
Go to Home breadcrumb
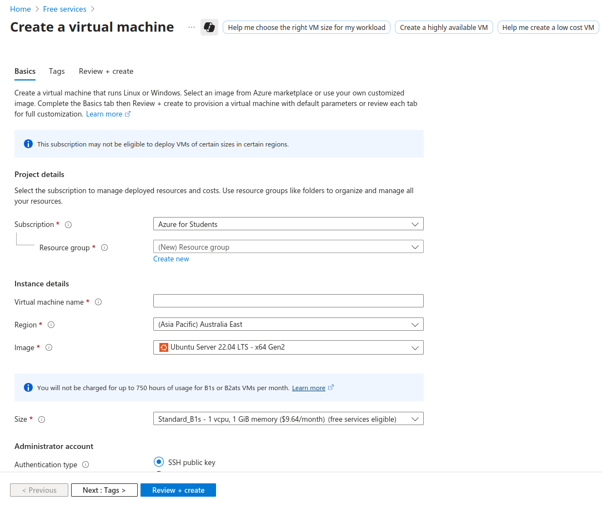(21, 9)
